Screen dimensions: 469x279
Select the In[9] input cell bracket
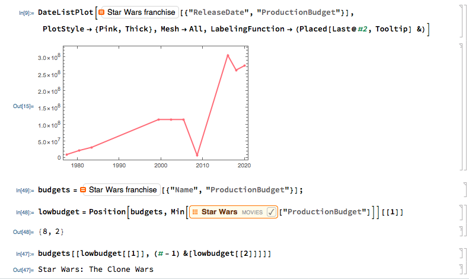461,21
